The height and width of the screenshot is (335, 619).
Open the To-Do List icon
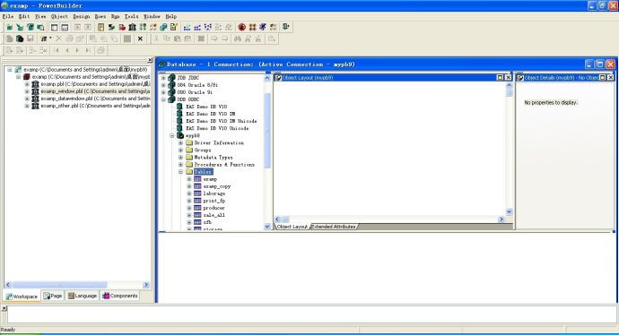point(101,27)
